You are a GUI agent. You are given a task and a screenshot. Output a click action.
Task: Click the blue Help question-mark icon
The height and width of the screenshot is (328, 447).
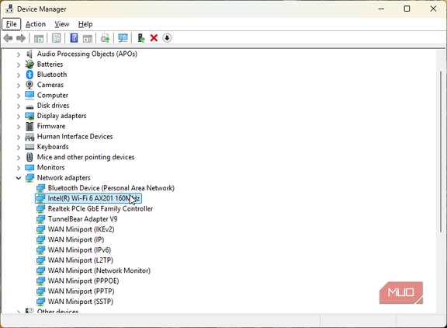coord(74,38)
